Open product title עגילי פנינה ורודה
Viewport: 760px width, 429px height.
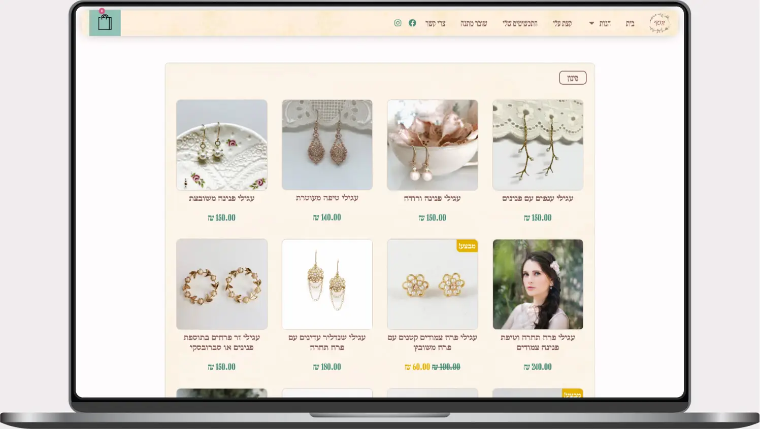tap(433, 198)
